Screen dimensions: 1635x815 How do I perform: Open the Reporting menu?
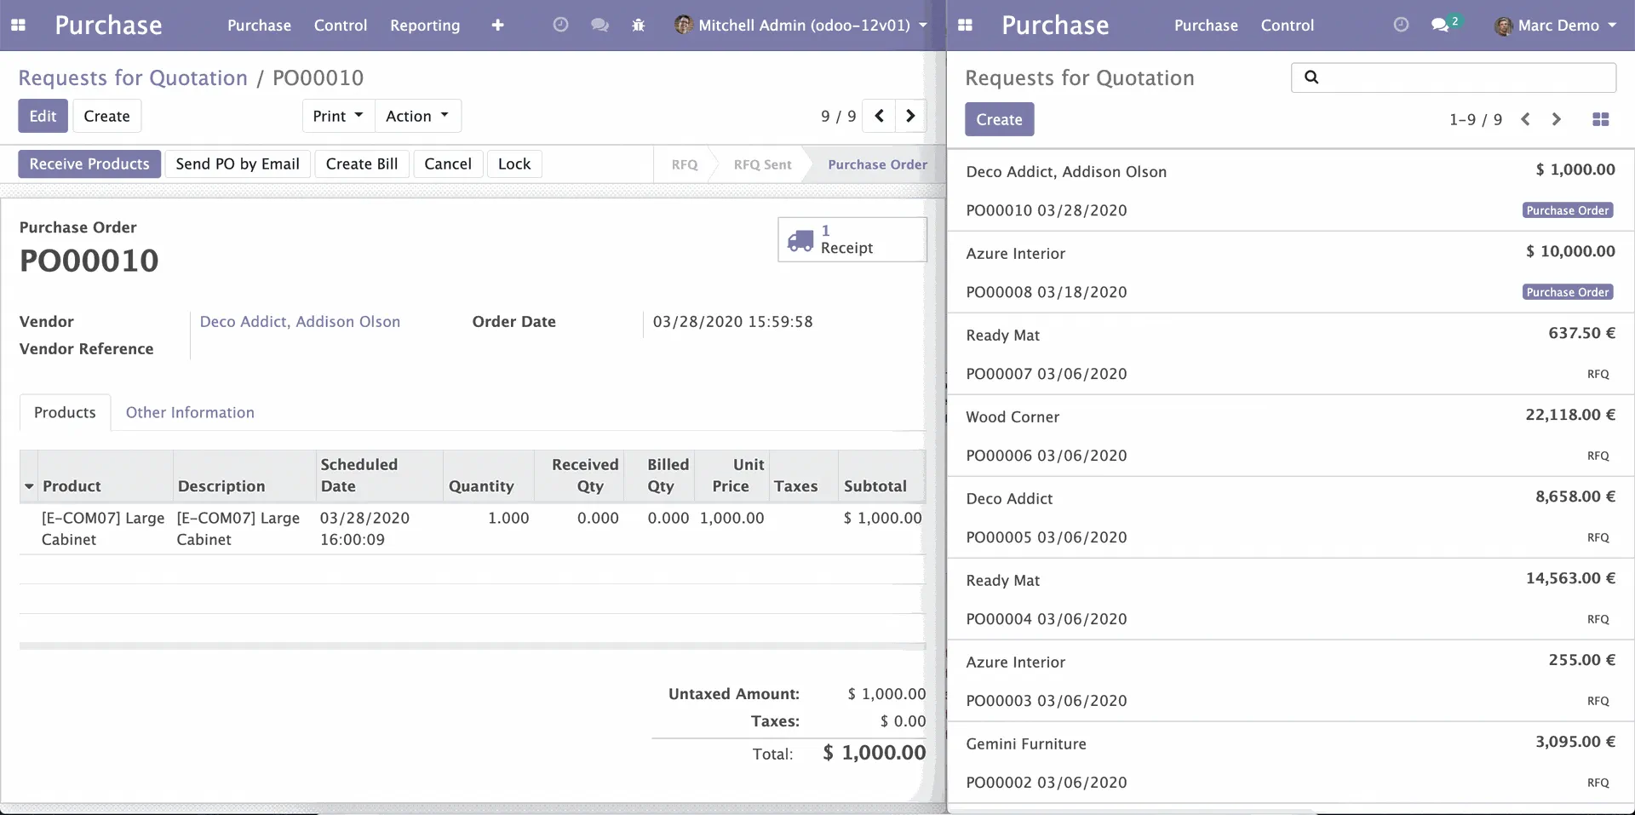(425, 26)
